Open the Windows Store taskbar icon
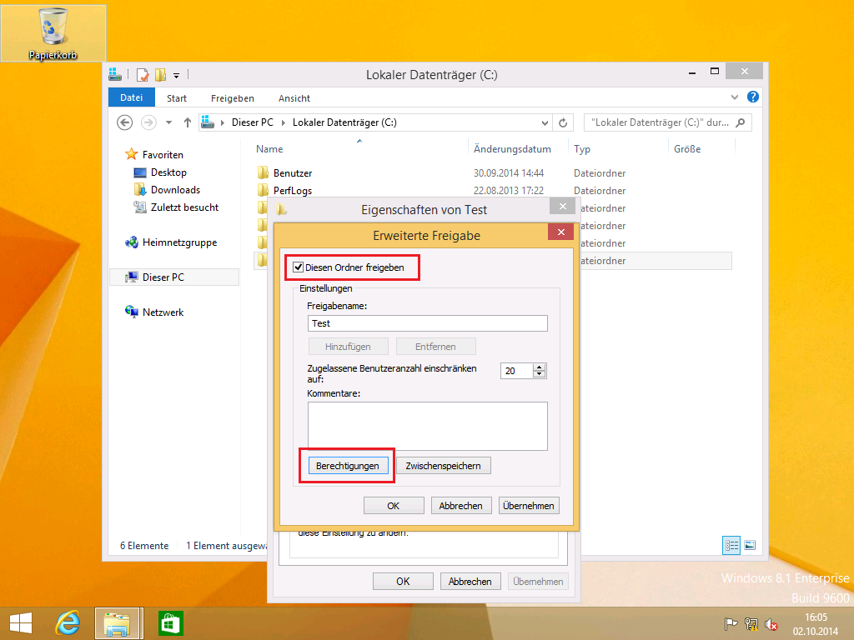 170,623
